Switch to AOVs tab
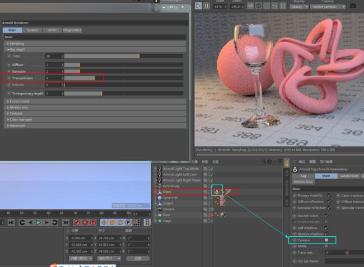 point(52,30)
